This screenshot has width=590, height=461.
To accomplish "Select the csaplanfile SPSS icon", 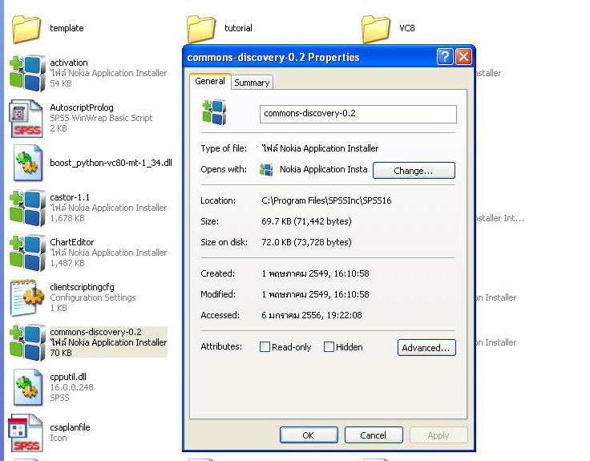I will pos(26,433).
